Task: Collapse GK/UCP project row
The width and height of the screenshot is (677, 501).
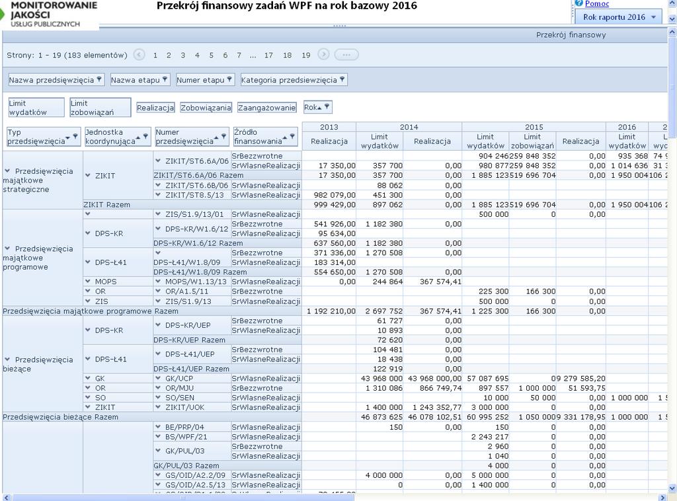Action: coord(158,379)
